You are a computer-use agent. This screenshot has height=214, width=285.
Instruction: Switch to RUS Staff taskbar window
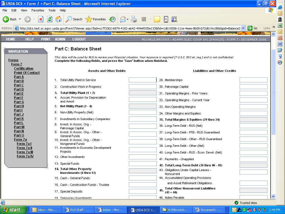click(x=78, y=210)
